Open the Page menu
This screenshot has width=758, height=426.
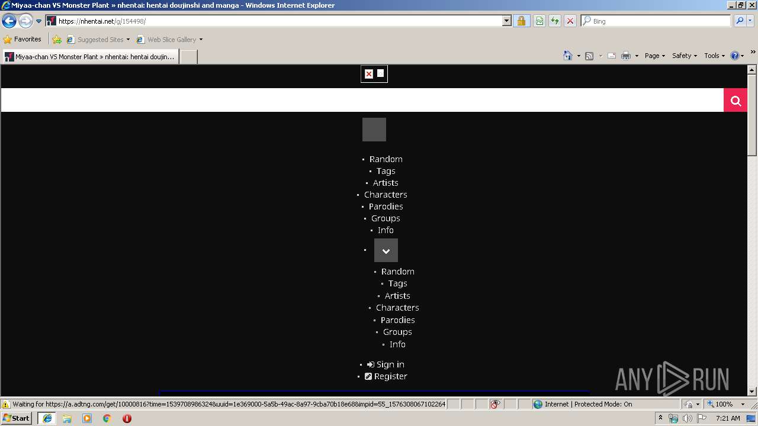[x=655, y=56]
